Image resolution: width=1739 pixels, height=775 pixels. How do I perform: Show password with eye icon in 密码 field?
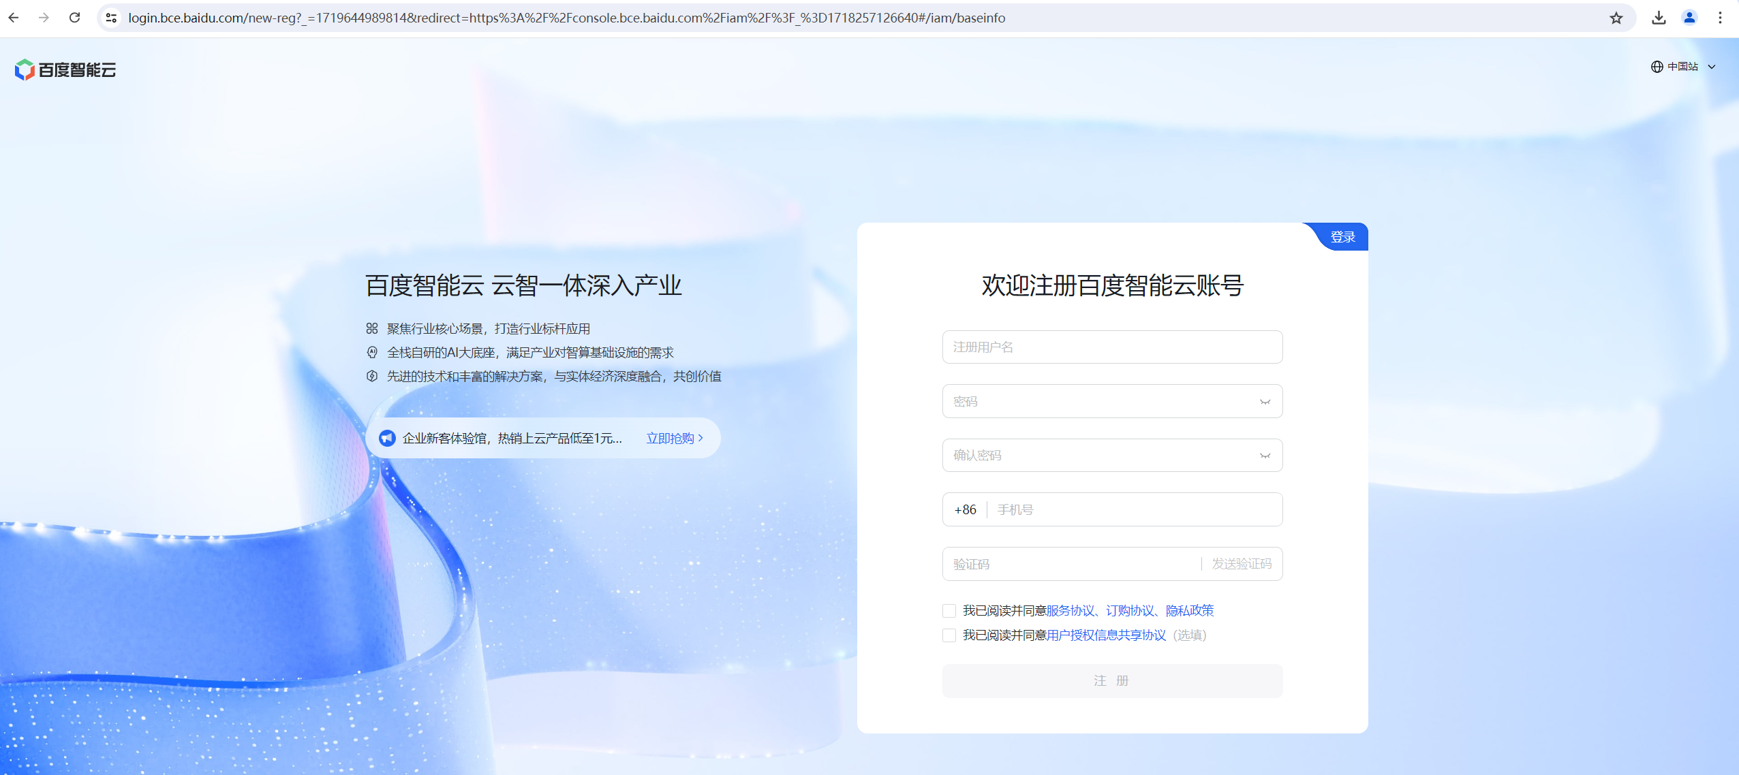point(1265,402)
